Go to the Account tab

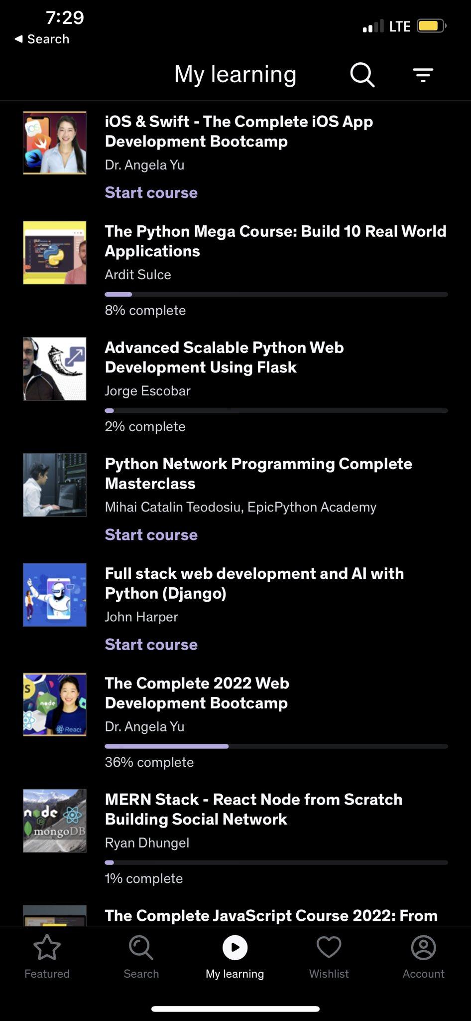click(423, 957)
